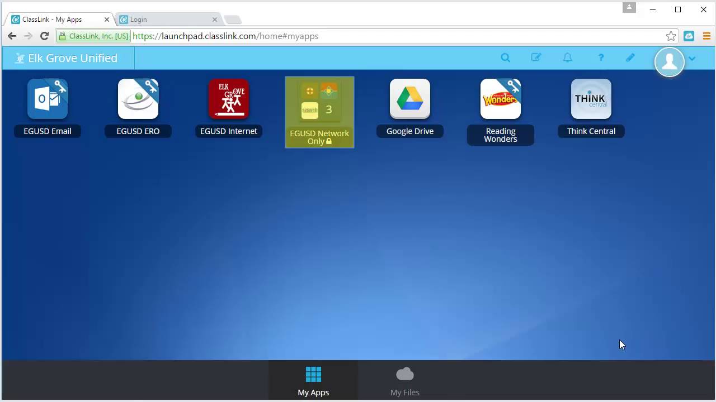Image resolution: width=716 pixels, height=402 pixels.
Task: Go forward in browser history
Action: 28,36
